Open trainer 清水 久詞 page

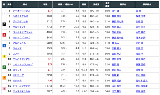coord(141,38)
